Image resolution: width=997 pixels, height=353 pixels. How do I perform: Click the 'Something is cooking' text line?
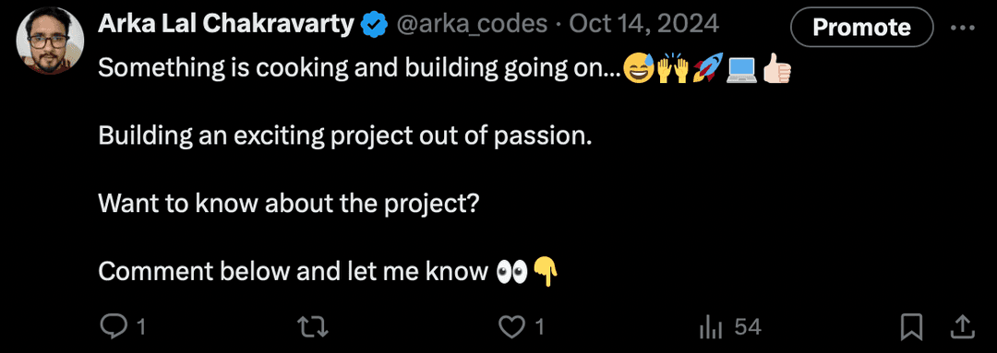(360, 68)
